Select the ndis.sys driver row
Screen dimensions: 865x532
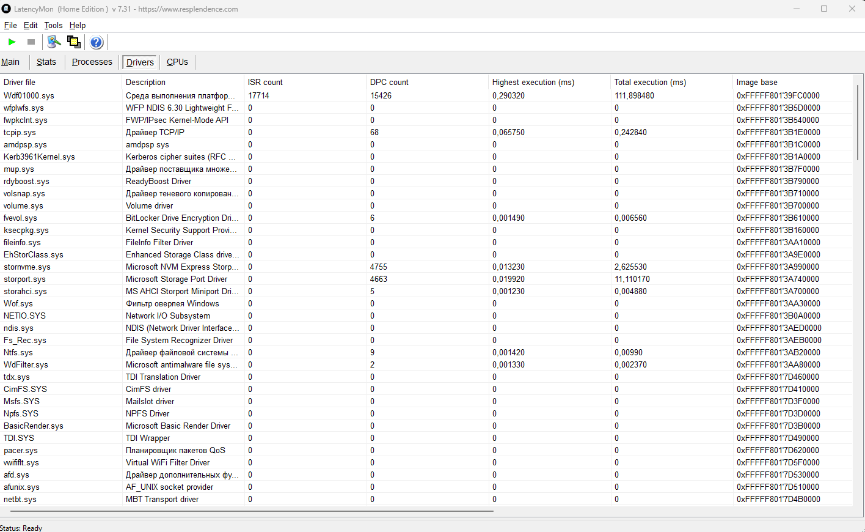(426, 328)
